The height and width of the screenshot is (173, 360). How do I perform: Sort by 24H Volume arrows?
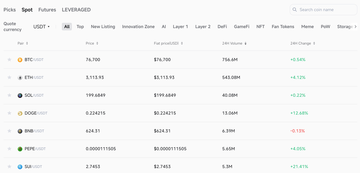click(245, 43)
